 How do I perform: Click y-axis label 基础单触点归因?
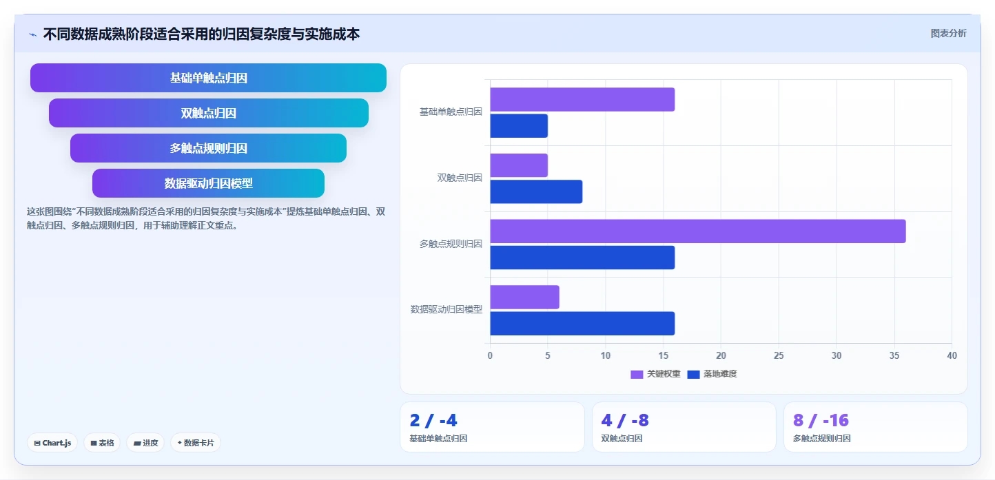[451, 112]
